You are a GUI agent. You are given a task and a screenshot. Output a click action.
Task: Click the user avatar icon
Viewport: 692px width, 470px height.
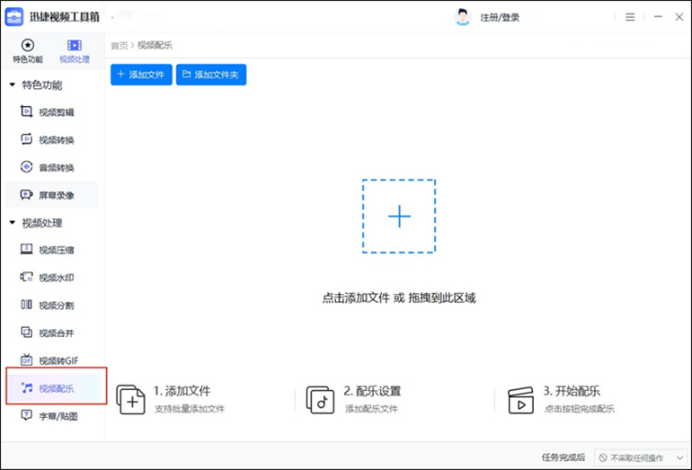coord(462,17)
